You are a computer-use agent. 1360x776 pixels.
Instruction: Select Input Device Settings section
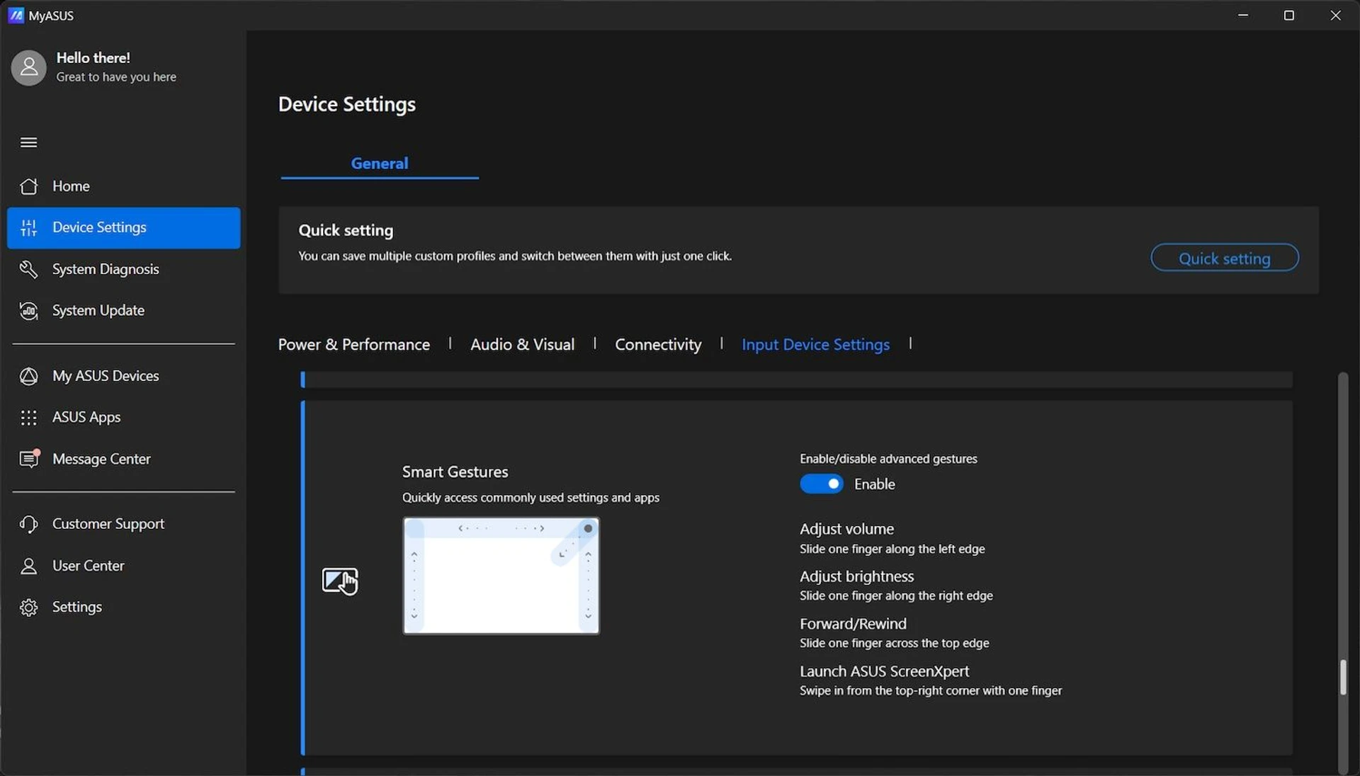[815, 344]
